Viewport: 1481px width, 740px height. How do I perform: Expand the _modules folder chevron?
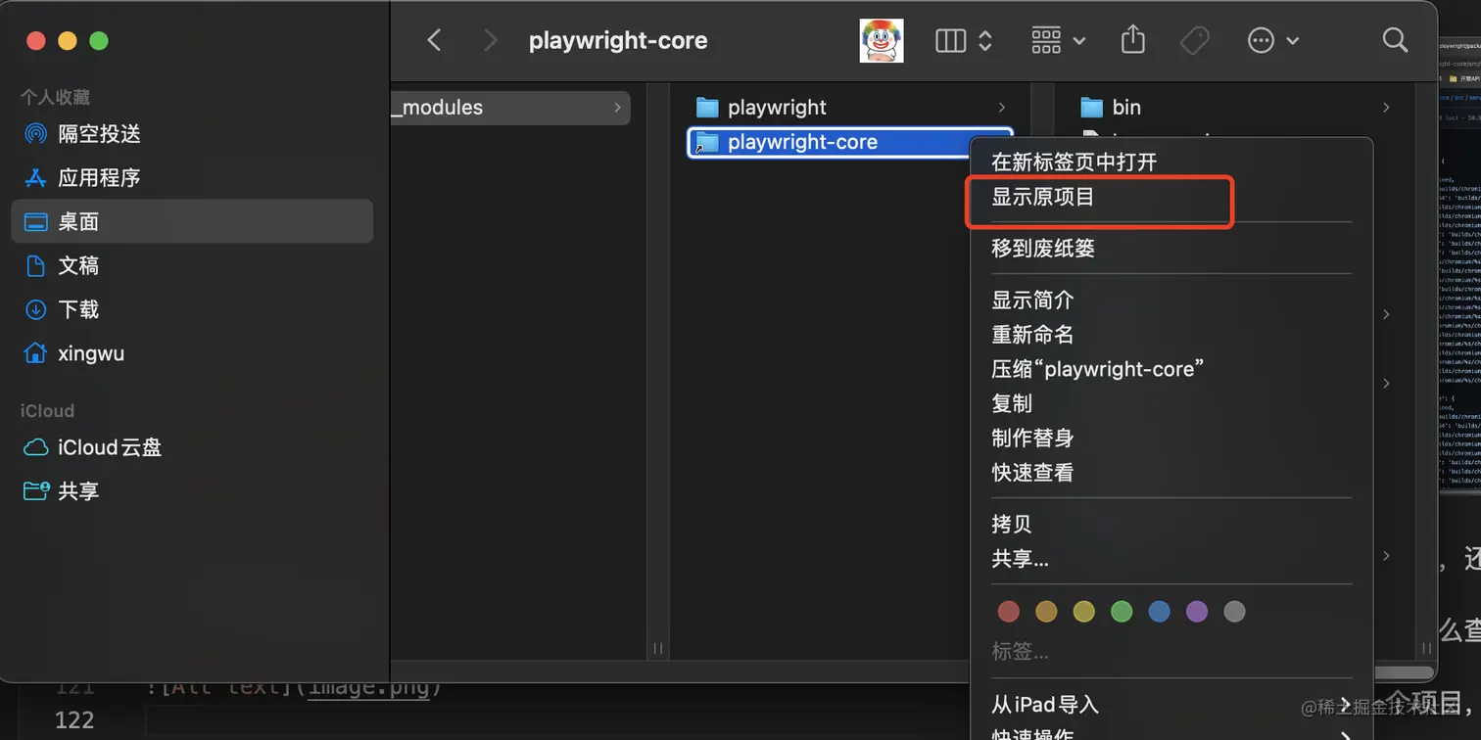point(617,108)
